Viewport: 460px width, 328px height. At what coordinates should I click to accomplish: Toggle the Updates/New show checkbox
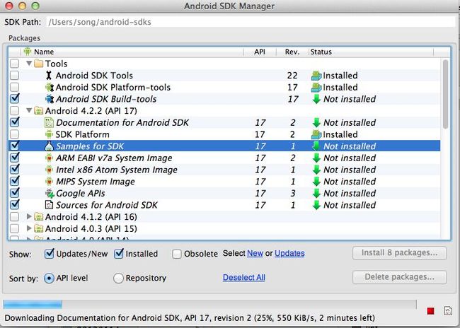(x=50, y=253)
